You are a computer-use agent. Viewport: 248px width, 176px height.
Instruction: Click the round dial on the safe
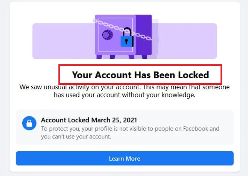pos(107,35)
